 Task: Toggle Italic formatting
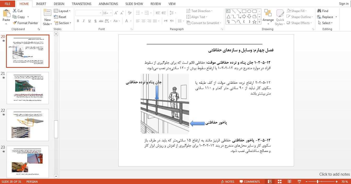[x=84, y=21]
